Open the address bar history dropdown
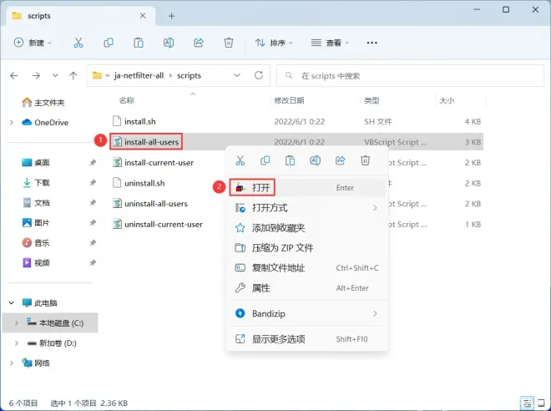551x411 pixels. pyautogui.click(x=237, y=75)
